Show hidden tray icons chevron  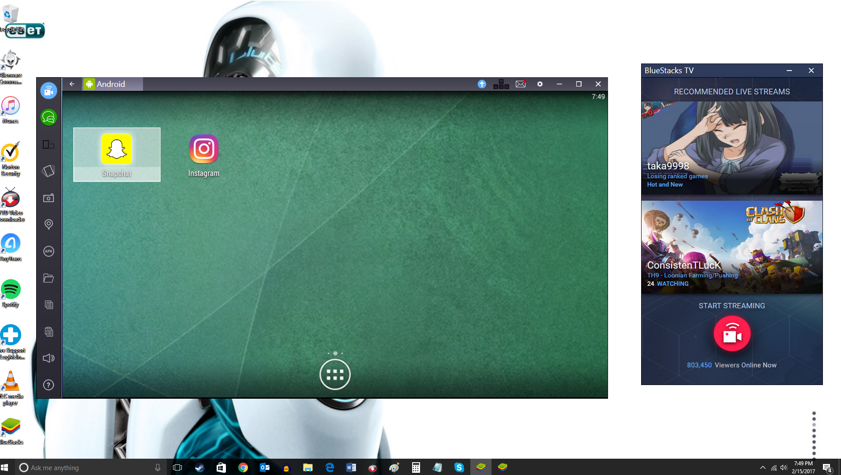pyautogui.click(x=762, y=468)
